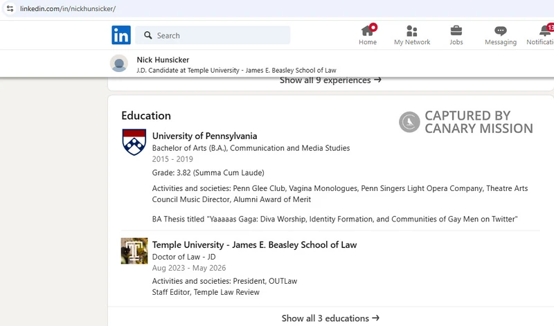Click Nick Hunsicker's profile avatar

coord(119,64)
